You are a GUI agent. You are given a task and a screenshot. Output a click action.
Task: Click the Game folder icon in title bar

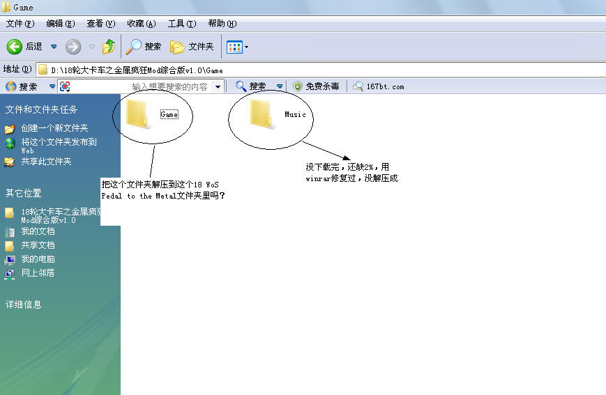pos(6,7)
